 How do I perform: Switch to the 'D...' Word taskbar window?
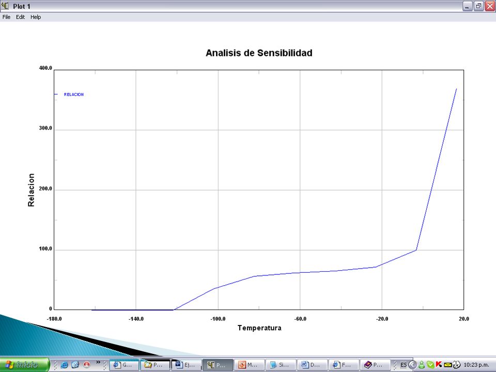click(x=312, y=365)
